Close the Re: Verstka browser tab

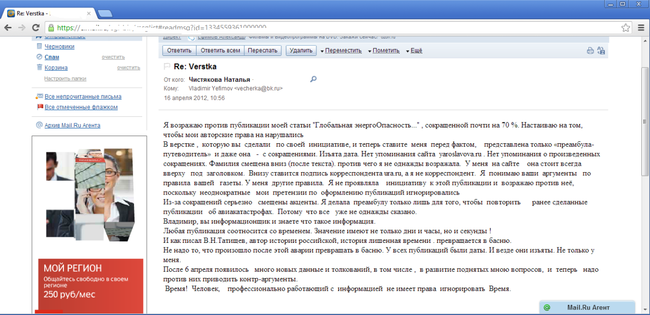[x=90, y=13]
